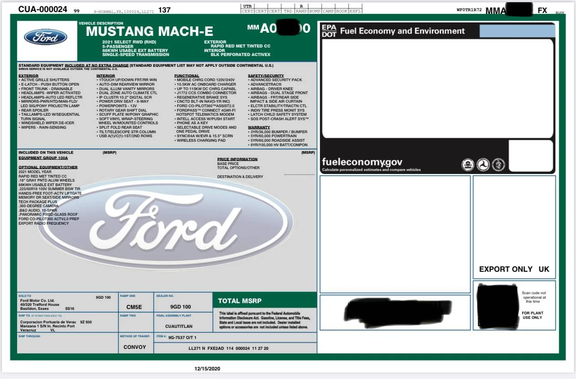
Task: Click the MUSTANG MACH-E title
Action: click(x=149, y=31)
